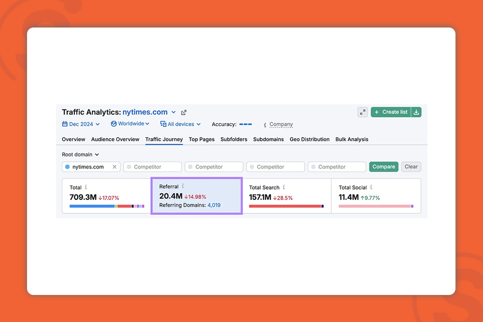Image resolution: width=483 pixels, height=322 pixels.
Task: Click the Total Search breakdown bar
Action: (286, 206)
